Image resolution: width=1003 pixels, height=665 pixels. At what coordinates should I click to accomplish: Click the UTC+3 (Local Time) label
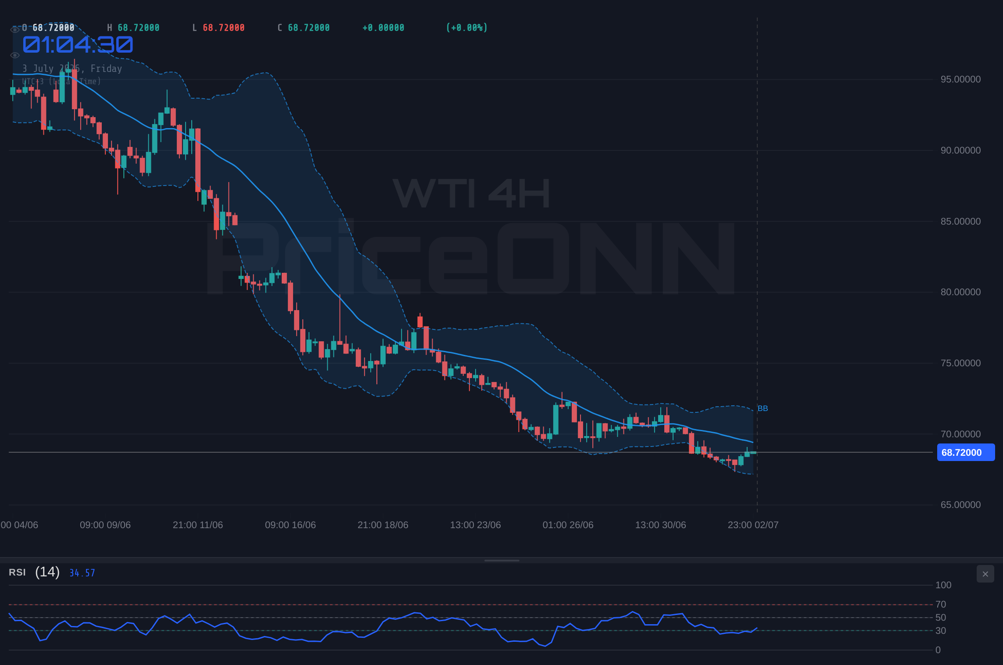62,81
